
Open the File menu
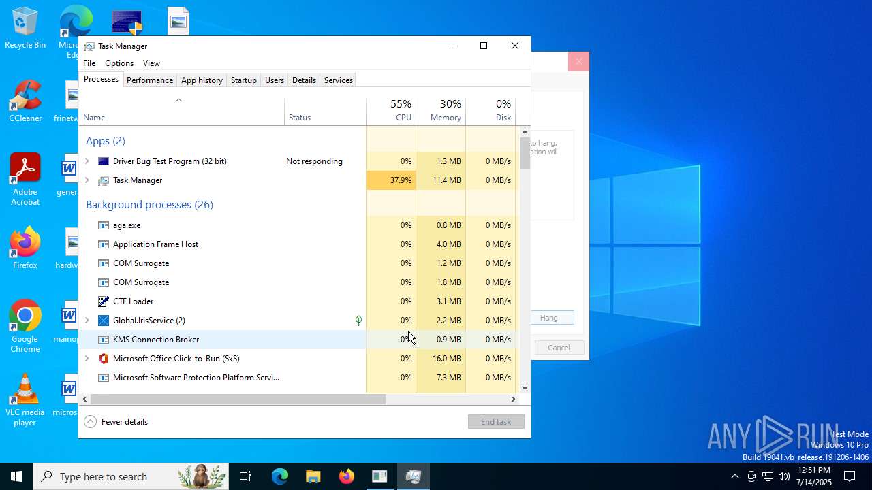pyautogui.click(x=89, y=63)
